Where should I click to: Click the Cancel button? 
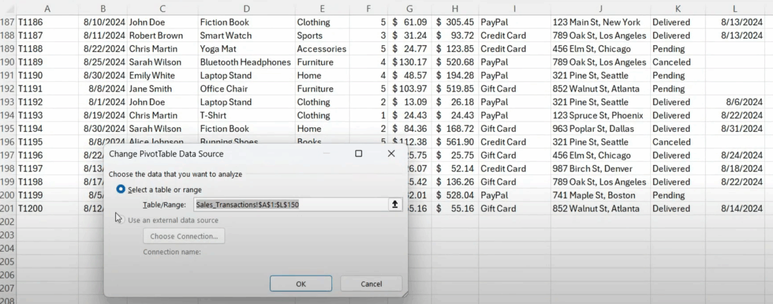coord(371,283)
